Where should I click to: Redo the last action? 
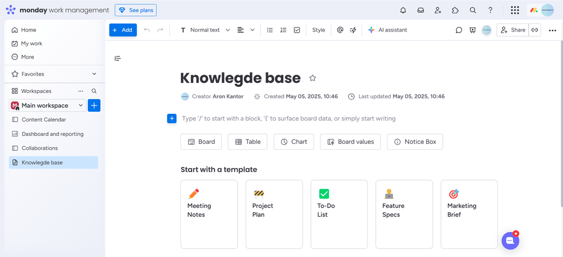[x=160, y=30]
